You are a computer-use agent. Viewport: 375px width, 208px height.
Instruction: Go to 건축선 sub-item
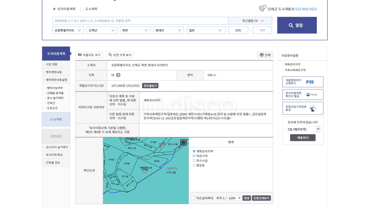[x=51, y=103]
